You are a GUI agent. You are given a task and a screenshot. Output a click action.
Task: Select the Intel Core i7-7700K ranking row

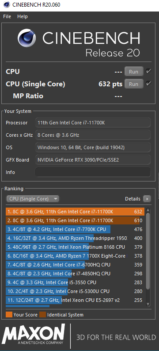click(x=75, y=229)
